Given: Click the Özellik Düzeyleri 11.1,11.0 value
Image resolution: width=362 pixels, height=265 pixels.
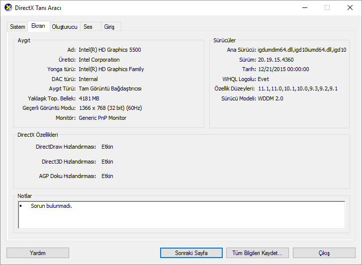Looking at the screenshot, I should (298, 88).
